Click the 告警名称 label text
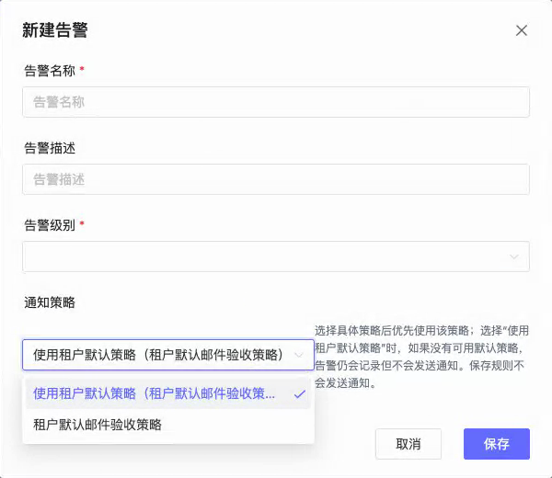This screenshot has height=478, width=552. click(50, 71)
